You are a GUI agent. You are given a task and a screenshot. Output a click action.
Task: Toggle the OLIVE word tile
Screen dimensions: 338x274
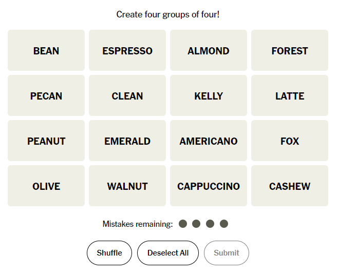[46, 186]
